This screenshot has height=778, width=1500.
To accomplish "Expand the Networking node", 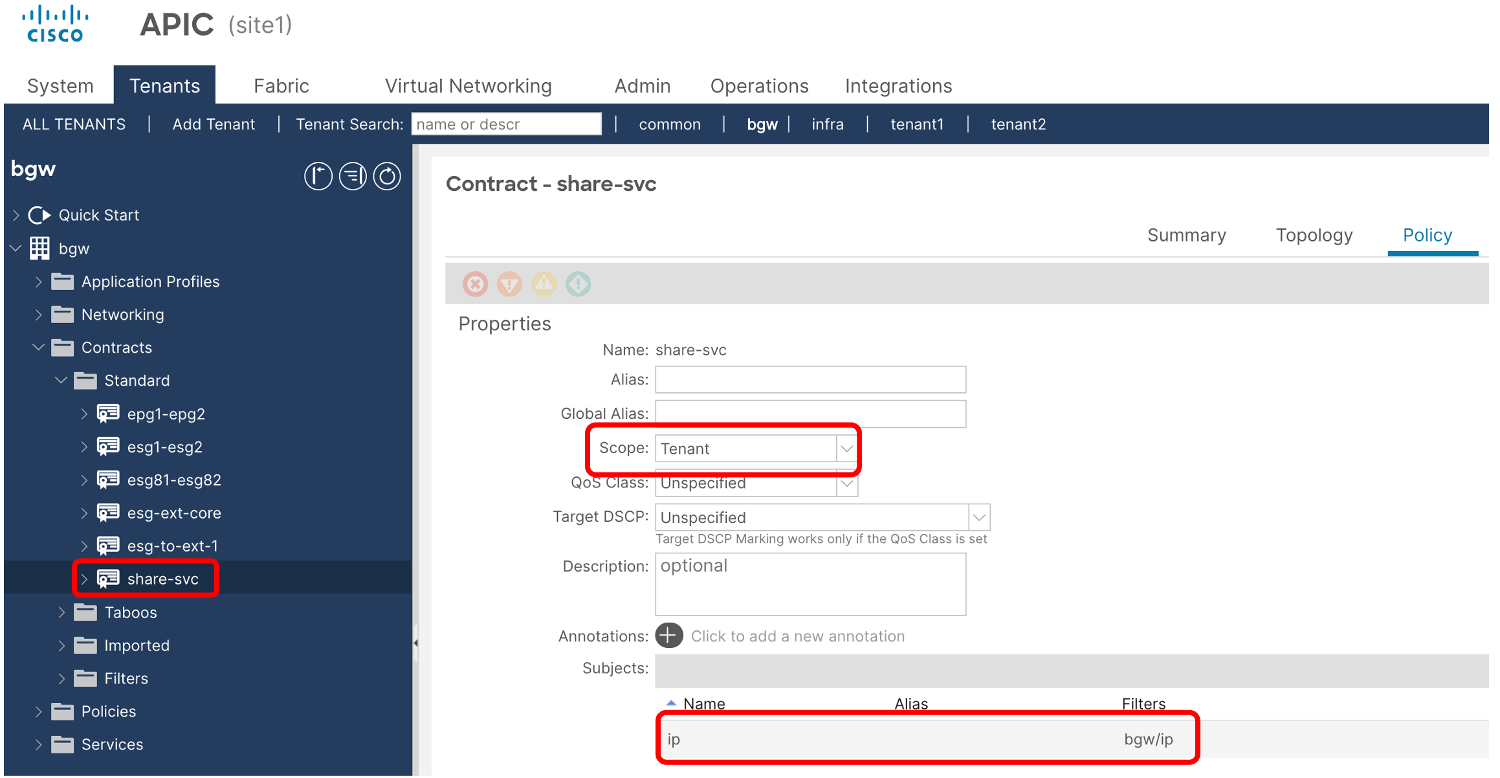I will click(39, 315).
